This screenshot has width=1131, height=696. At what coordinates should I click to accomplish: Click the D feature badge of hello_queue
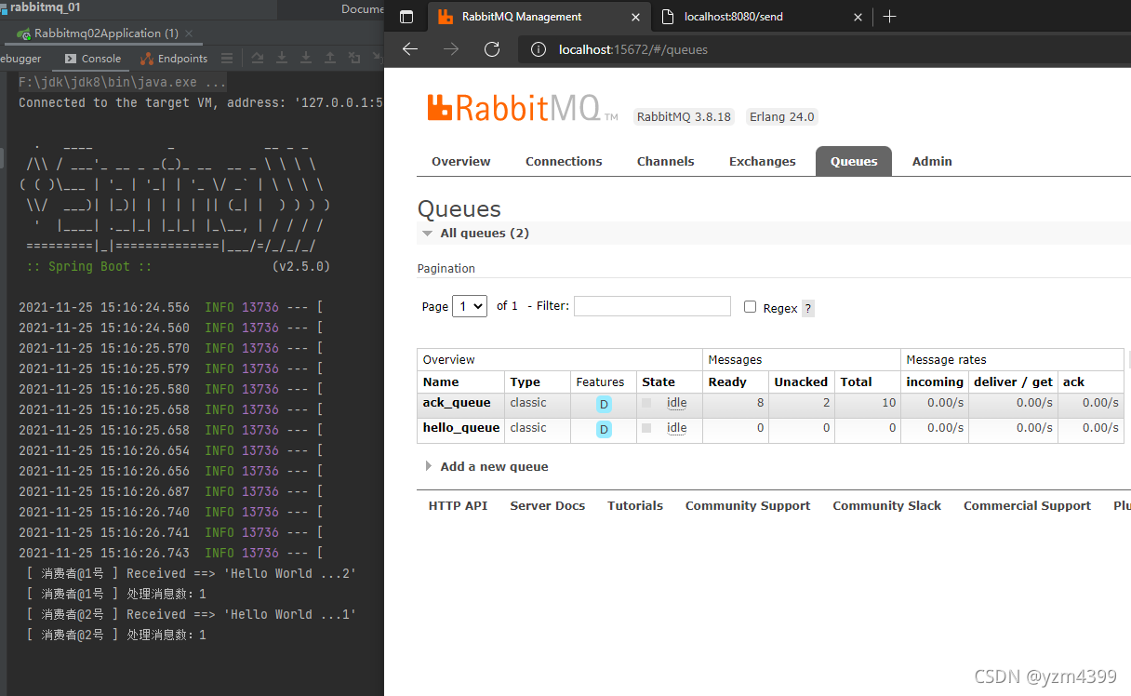pyautogui.click(x=605, y=430)
